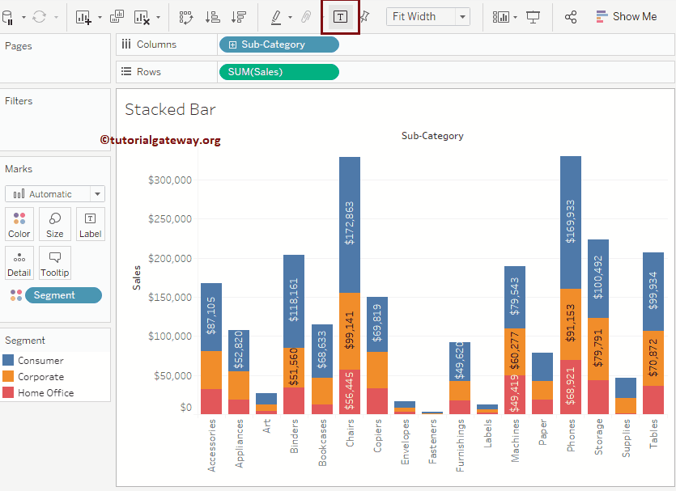Click the SUM(Sales) pill on Rows
Image resolution: width=676 pixels, height=491 pixels.
[279, 72]
